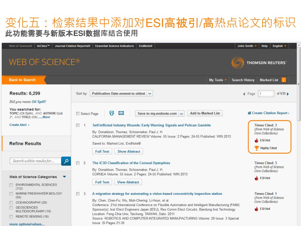Expand more options/values link
Viewport: 301px width, 226px height.
coord(27,224)
